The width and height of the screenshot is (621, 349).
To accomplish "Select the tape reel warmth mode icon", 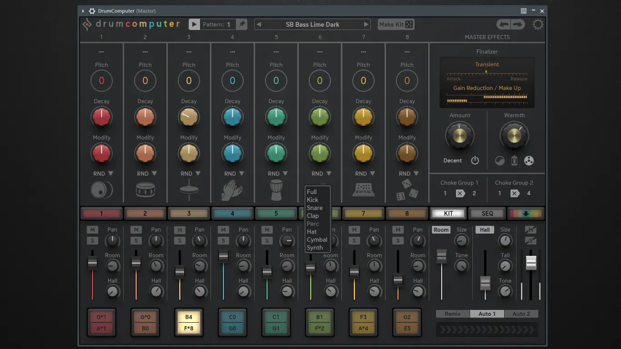I will point(529,160).
